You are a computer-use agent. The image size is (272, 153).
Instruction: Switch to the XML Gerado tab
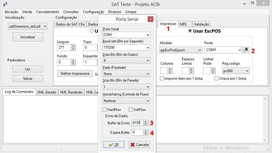pos(47,92)
